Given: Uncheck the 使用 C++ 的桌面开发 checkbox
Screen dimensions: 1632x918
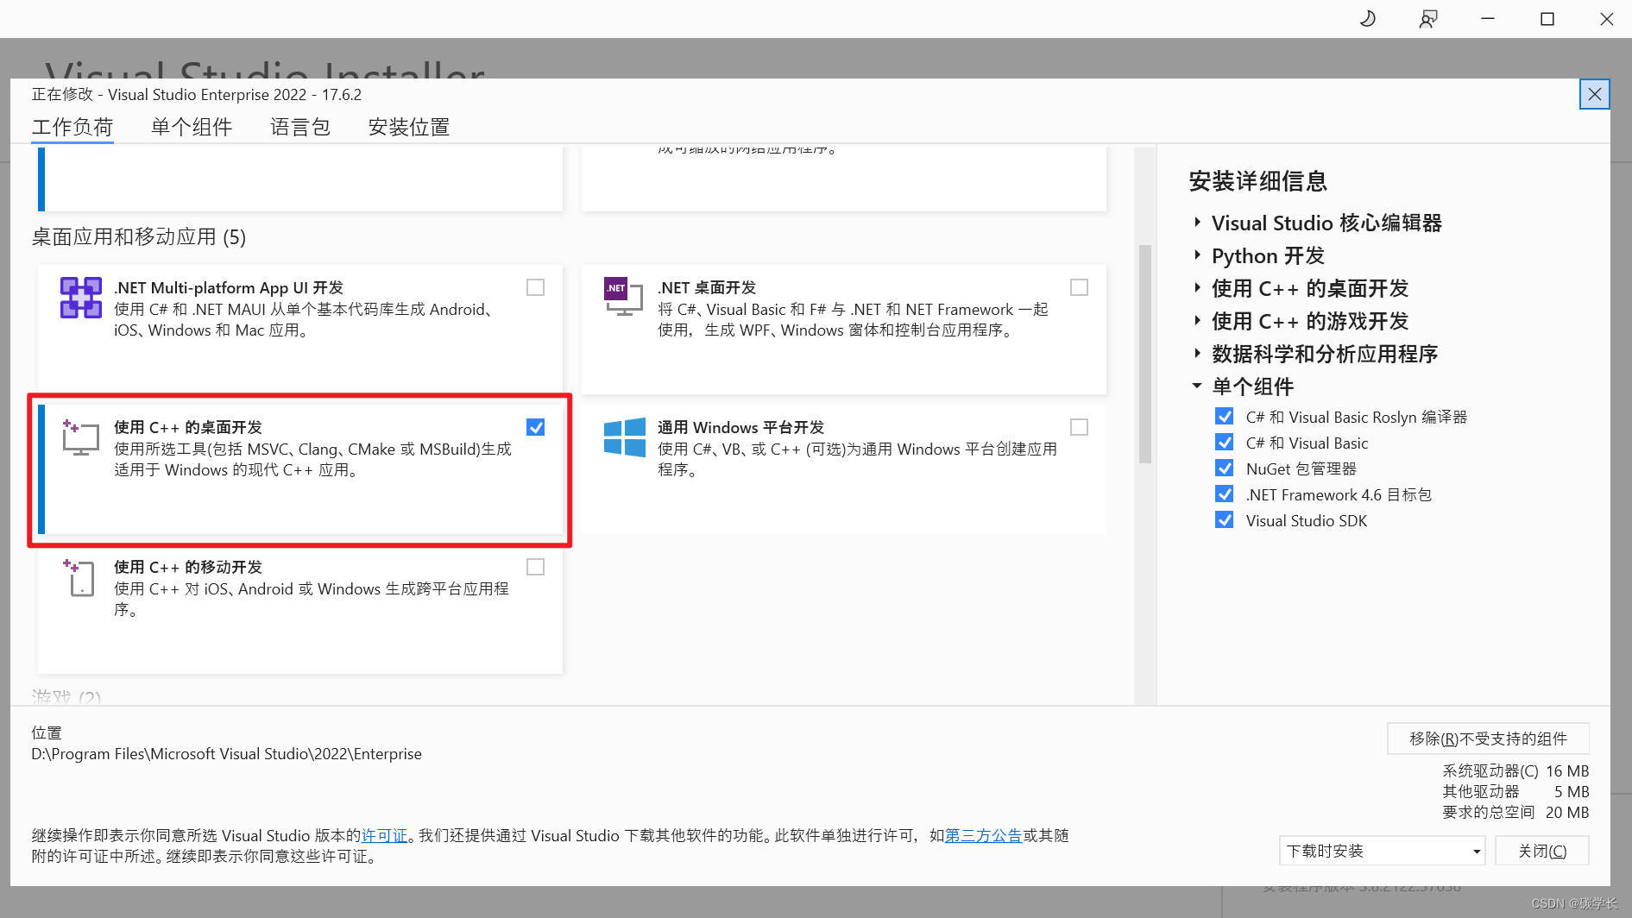Looking at the screenshot, I should click(535, 427).
